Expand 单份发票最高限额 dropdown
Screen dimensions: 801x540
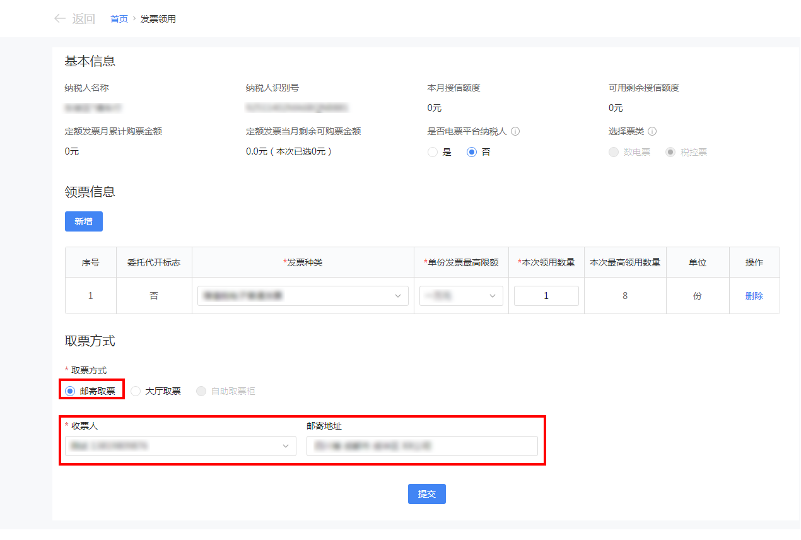pos(461,296)
